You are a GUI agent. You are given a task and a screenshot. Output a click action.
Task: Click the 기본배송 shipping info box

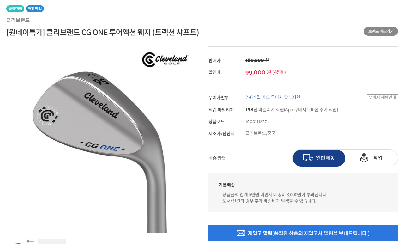point(303,192)
